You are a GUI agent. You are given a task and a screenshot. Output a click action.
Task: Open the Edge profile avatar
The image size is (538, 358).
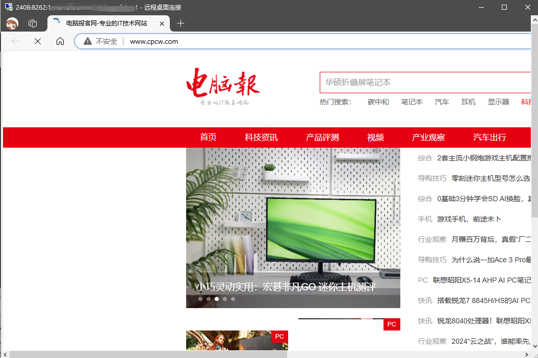pyautogui.click(x=12, y=23)
